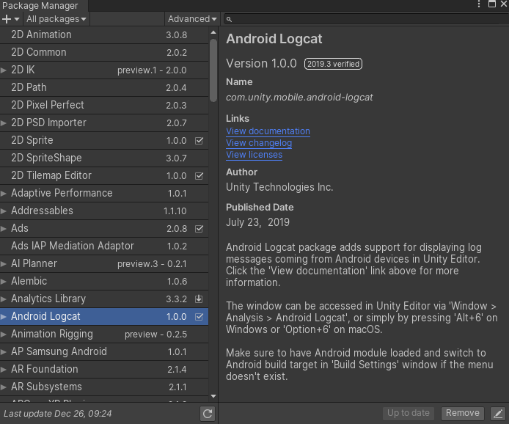Viewport: 509px width, 424px height.
Task: Open the window kebab options menu
Action: coord(479,4)
